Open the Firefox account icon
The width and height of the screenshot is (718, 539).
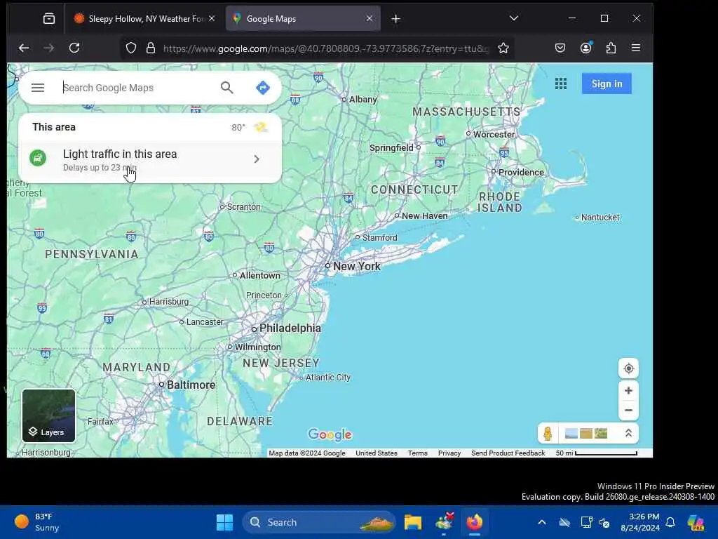pyautogui.click(x=585, y=48)
